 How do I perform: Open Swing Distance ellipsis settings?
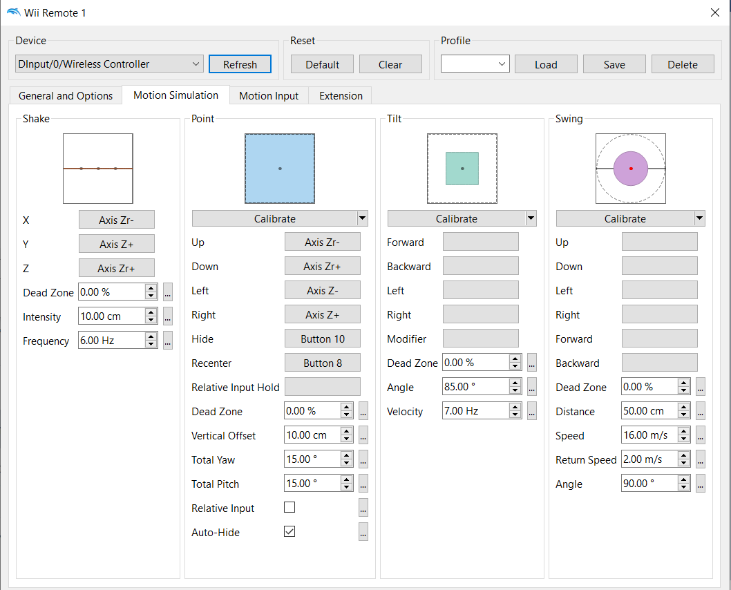(x=700, y=411)
